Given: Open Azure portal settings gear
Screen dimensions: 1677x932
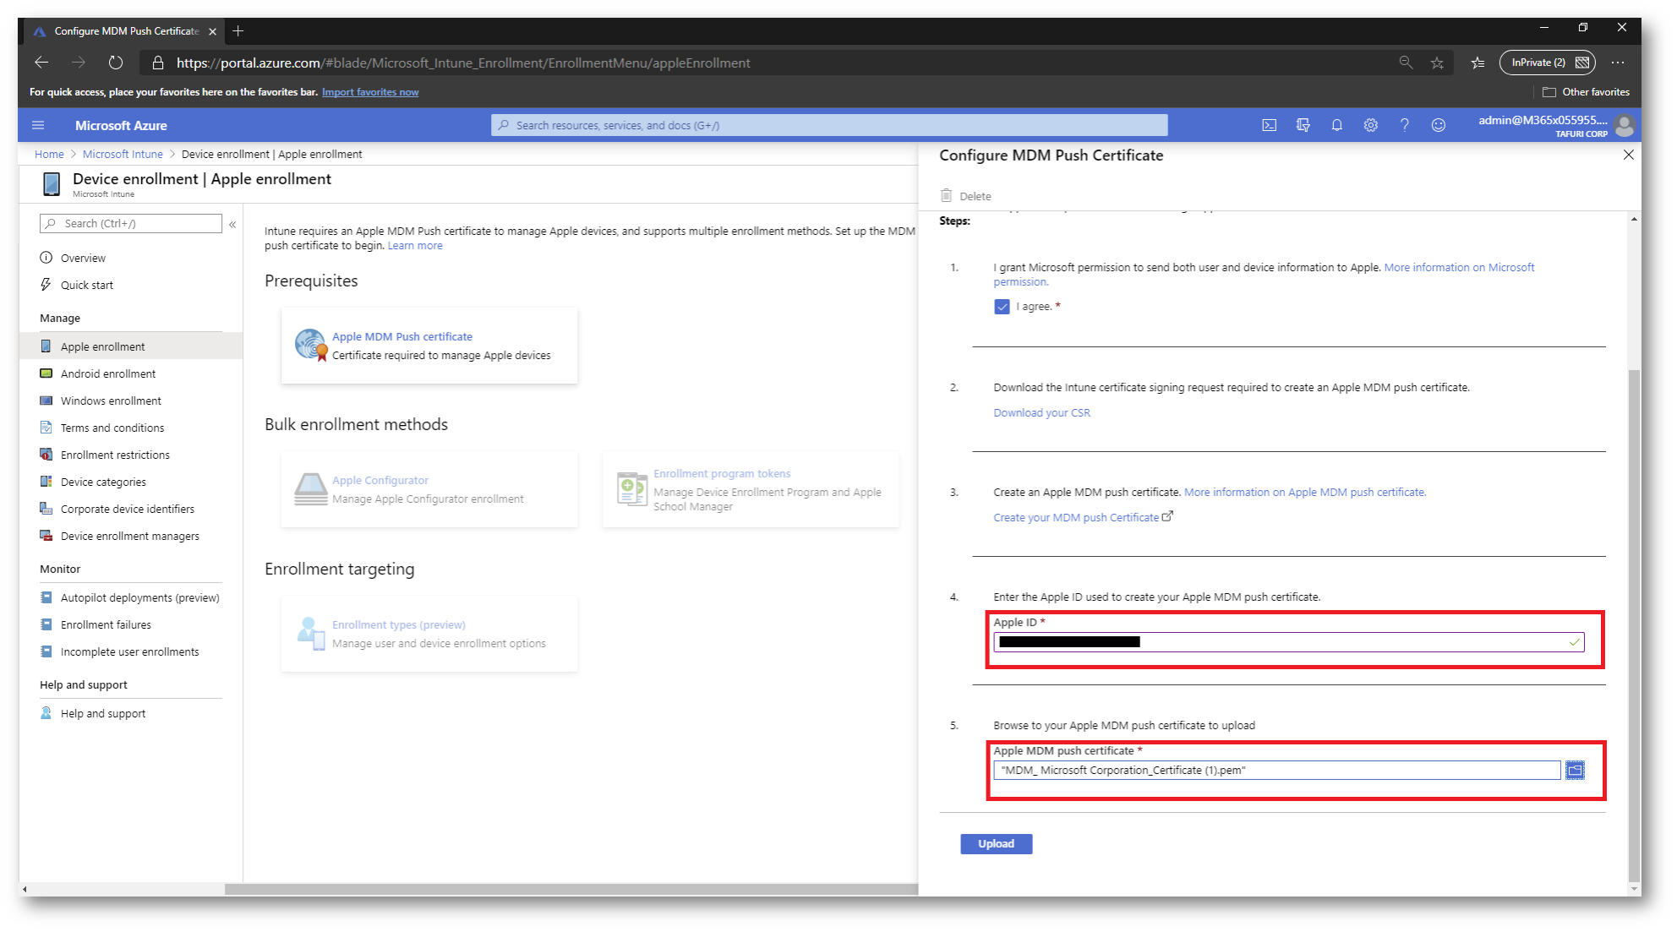Looking at the screenshot, I should click(1370, 125).
